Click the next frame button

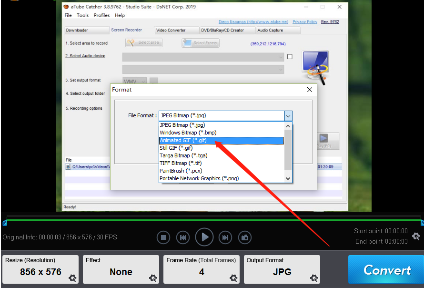[x=225, y=237]
